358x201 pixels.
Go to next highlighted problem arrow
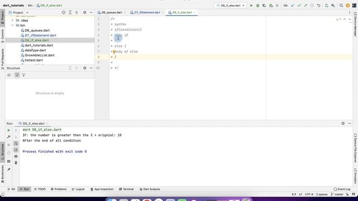pyautogui.click(x=350, y=19)
